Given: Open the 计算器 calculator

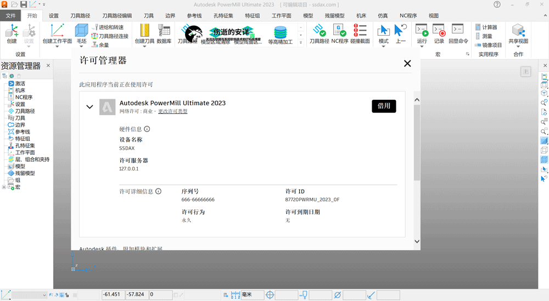Looking at the screenshot, I should (x=486, y=27).
